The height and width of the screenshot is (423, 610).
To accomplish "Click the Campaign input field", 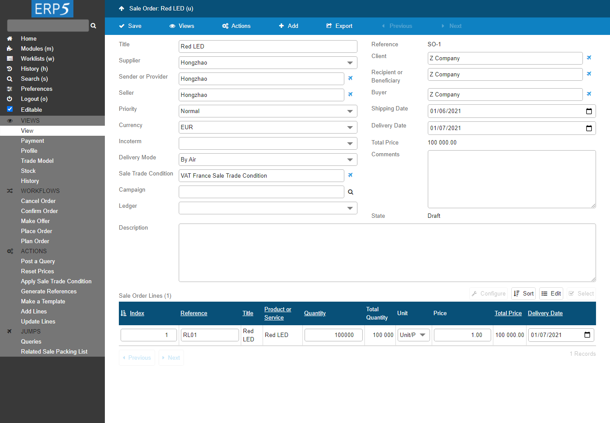I will 261,192.
